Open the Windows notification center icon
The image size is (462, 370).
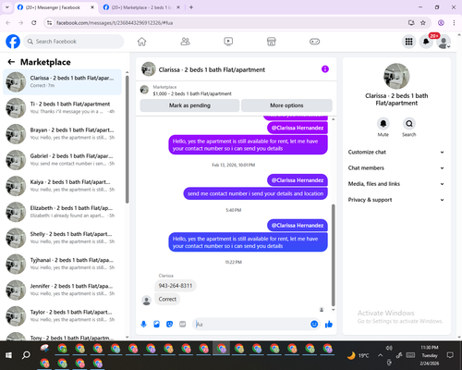tap(450, 355)
